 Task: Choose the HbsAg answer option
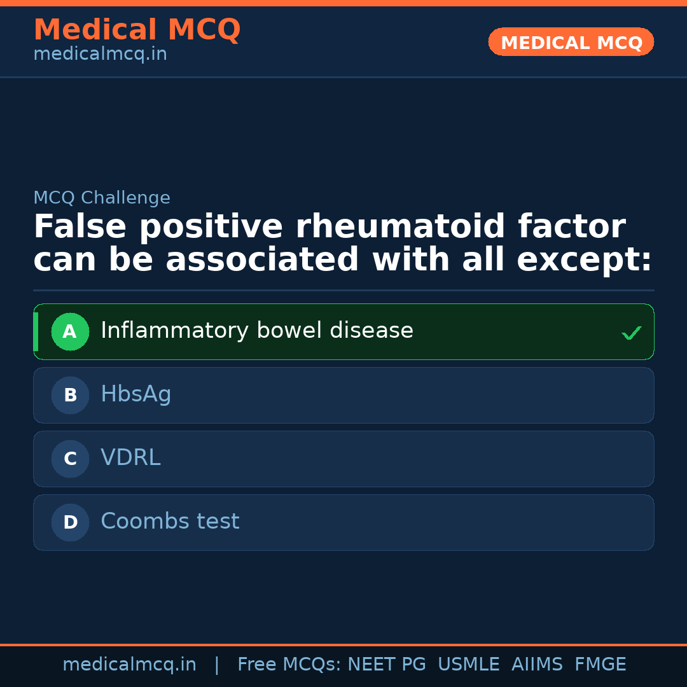click(x=136, y=394)
